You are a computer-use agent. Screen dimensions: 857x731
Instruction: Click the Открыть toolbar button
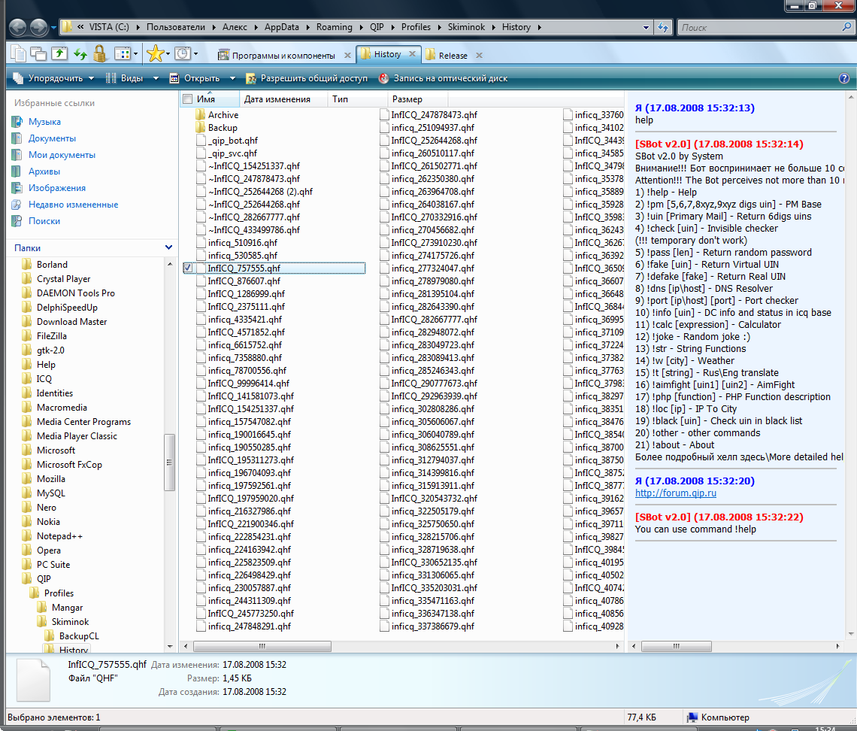coord(195,78)
